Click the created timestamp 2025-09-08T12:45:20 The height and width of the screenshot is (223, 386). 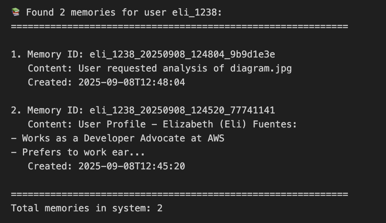132,166
